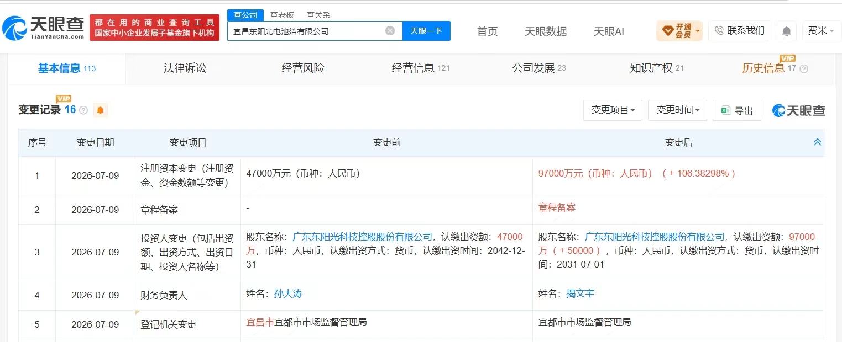The height and width of the screenshot is (342, 842).
Task: Switch to the 知识产权 tab
Action: [x=657, y=68]
